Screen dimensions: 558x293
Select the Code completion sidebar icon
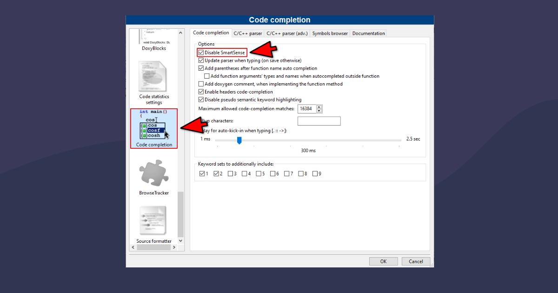tap(154, 128)
